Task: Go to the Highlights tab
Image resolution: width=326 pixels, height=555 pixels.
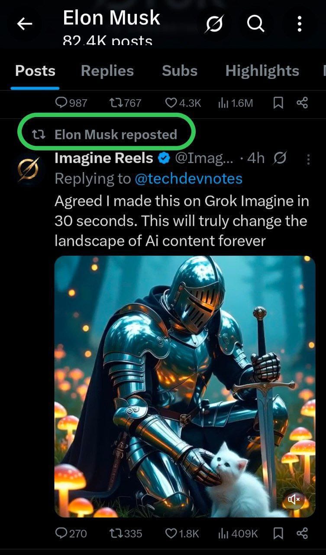Action: tap(262, 71)
